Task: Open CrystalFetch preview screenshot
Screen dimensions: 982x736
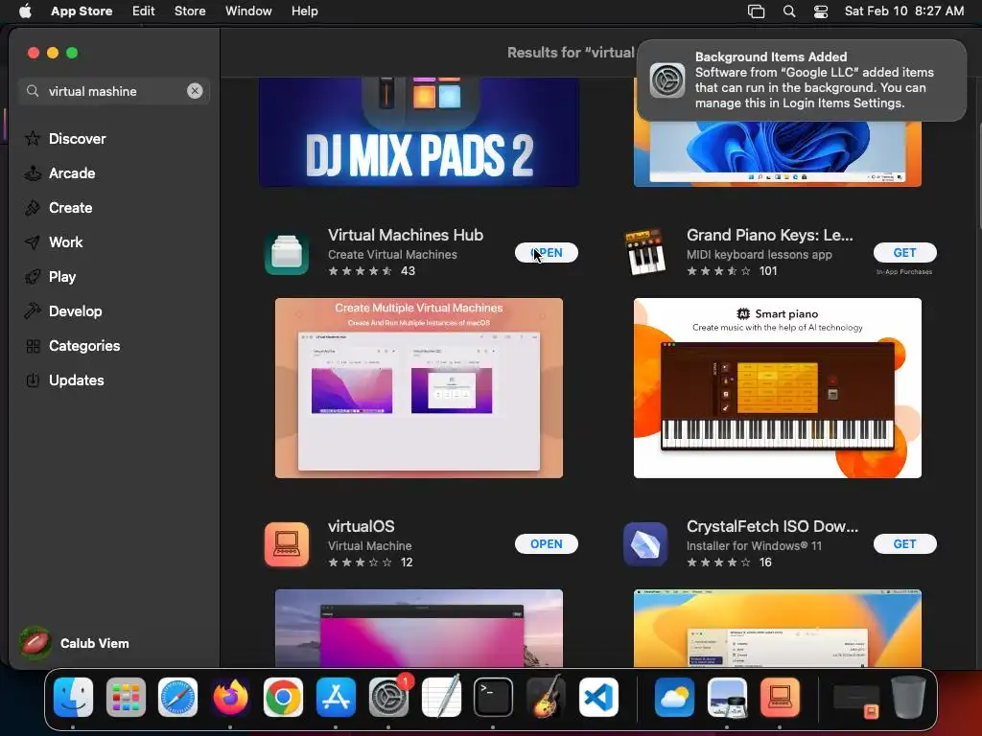Action: coord(777,628)
